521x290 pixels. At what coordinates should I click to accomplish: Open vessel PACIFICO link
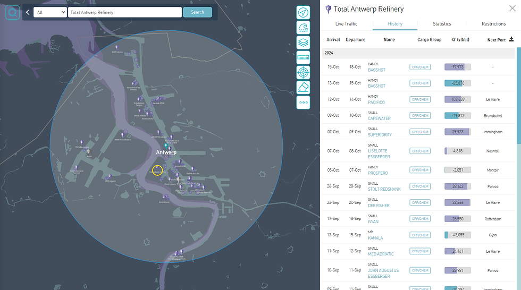376,103
